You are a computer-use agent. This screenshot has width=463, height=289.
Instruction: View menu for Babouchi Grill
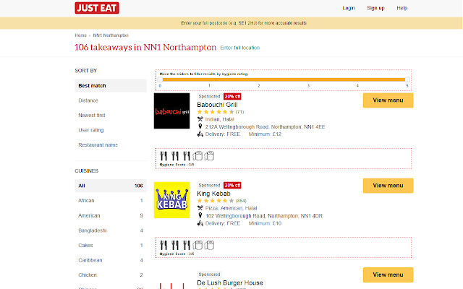coord(388,100)
